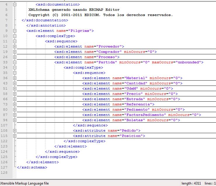This screenshot has height=186, width=216.
Task: Expand the Posicion attribute fold
Action: click(x=15, y=136)
